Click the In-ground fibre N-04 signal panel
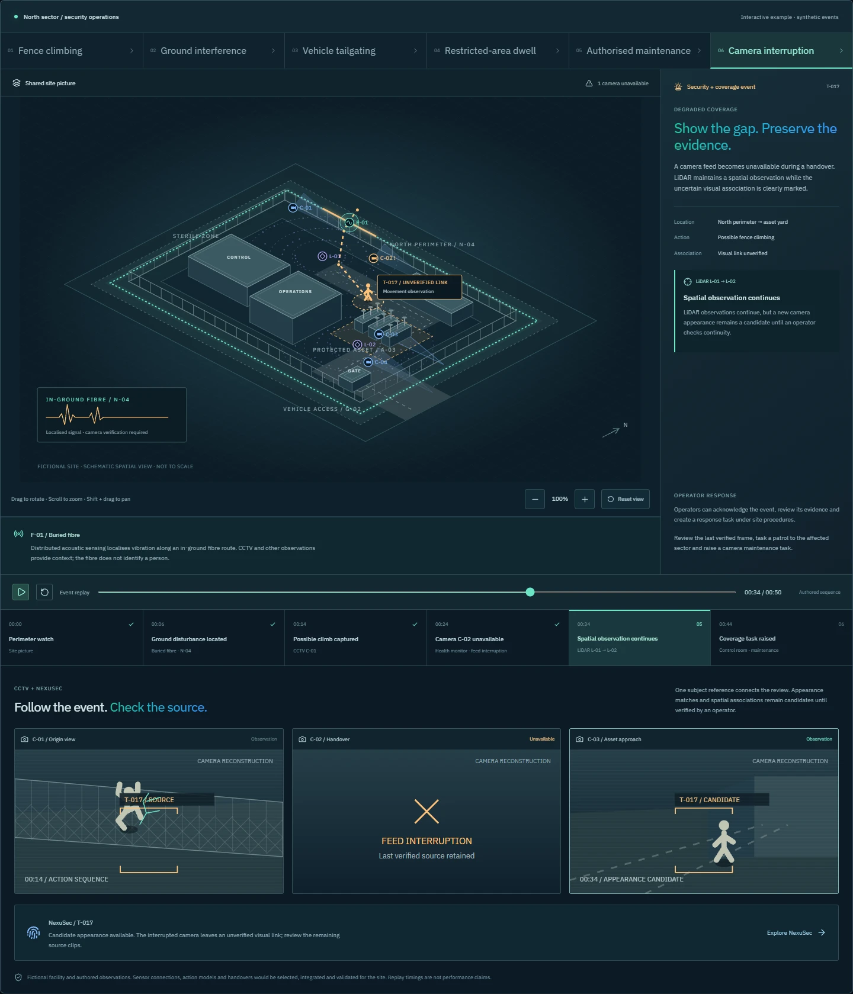Image resolution: width=853 pixels, height=994 pixels. [x=112, y=415]
